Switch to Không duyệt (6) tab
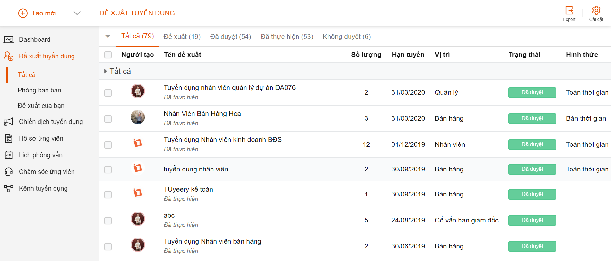The height and width of the screenshot is (261, 611). pos(347,37)
